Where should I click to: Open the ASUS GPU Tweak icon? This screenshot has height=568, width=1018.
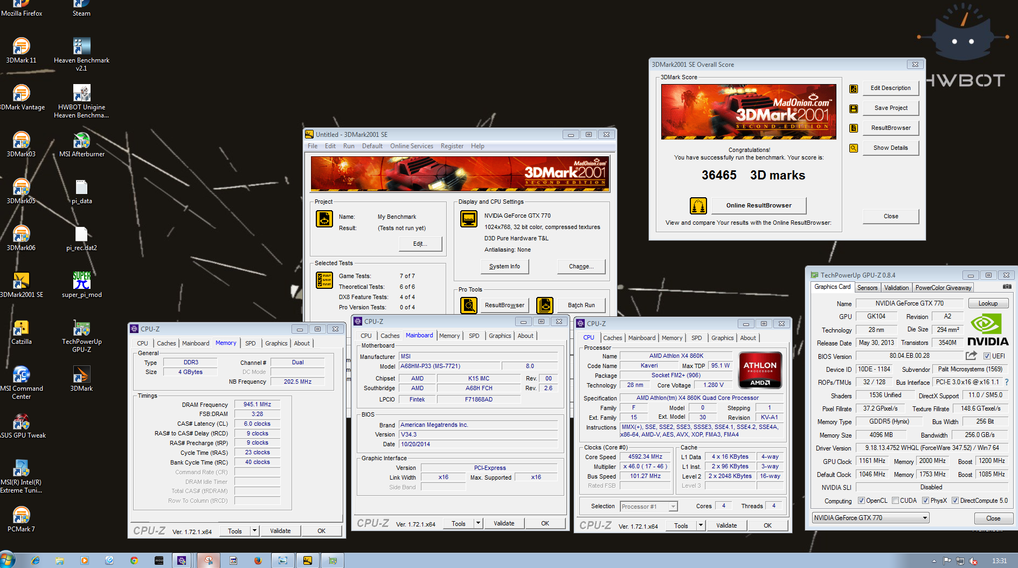point(21,425)
